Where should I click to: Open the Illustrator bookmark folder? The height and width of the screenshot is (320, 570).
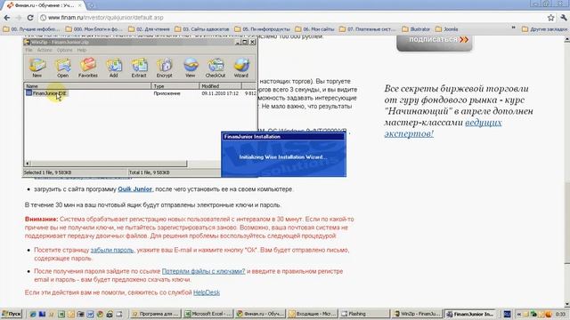[416, 29]
